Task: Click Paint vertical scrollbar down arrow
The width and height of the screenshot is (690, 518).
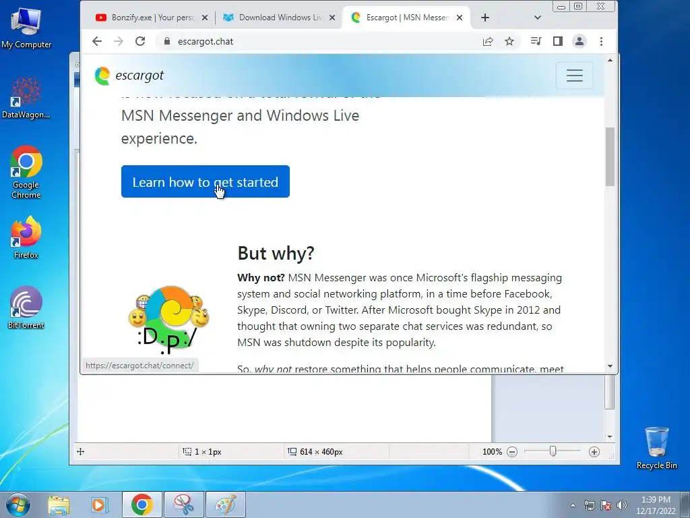Action: (610, 436)
